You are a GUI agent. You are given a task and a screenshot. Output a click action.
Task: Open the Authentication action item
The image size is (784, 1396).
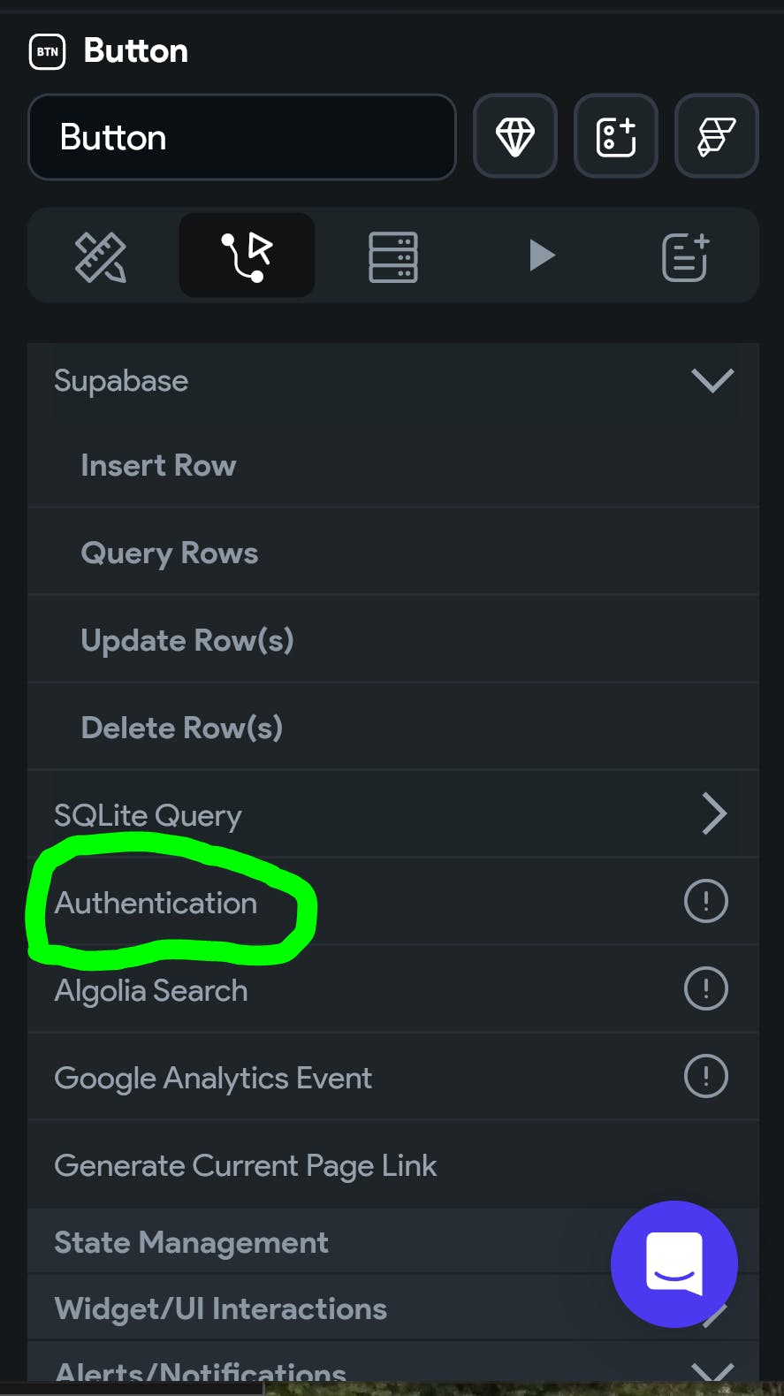[x=393, y=902]
